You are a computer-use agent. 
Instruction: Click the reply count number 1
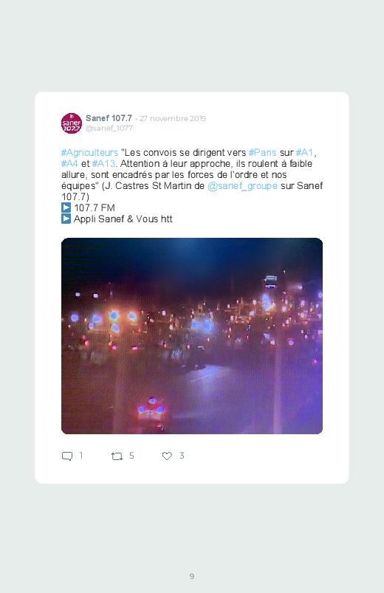point(81,456)
